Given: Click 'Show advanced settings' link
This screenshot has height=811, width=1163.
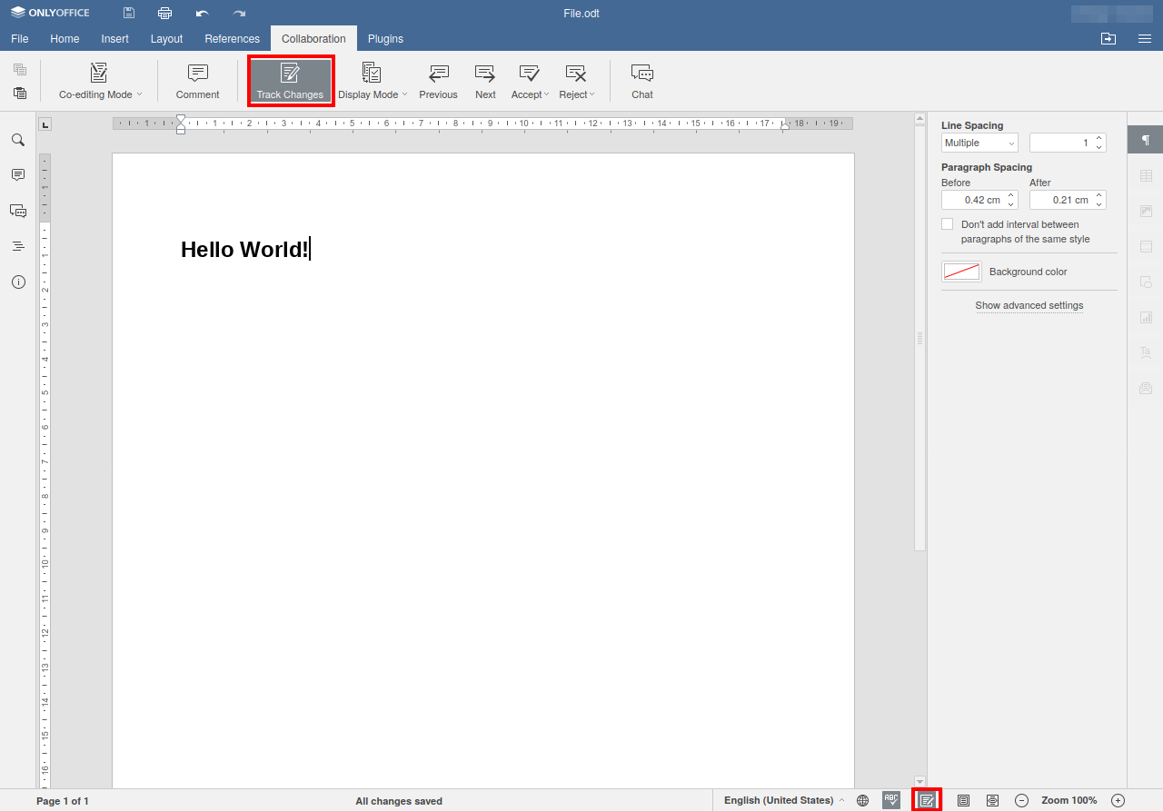Looking at the screenshot, I should point(1029,305).
